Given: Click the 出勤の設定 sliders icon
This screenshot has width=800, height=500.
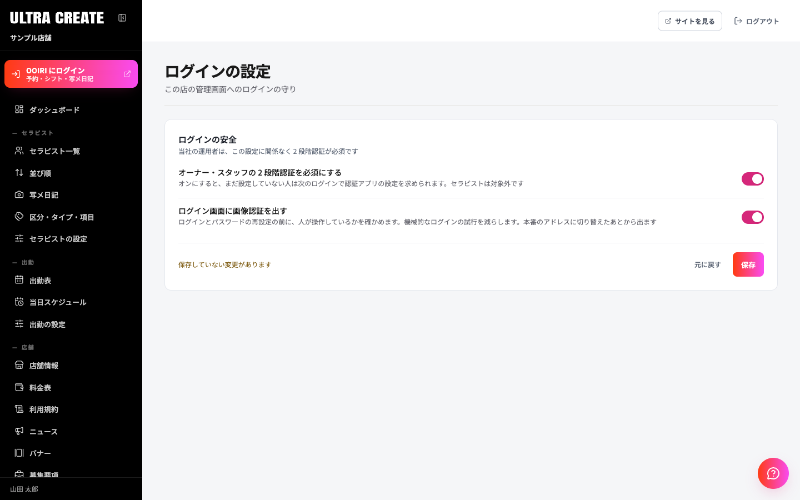Looking at the screenshot, I should (x=19, y=324).
